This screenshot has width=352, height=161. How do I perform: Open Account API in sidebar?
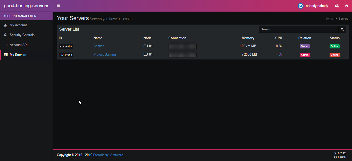19,45
